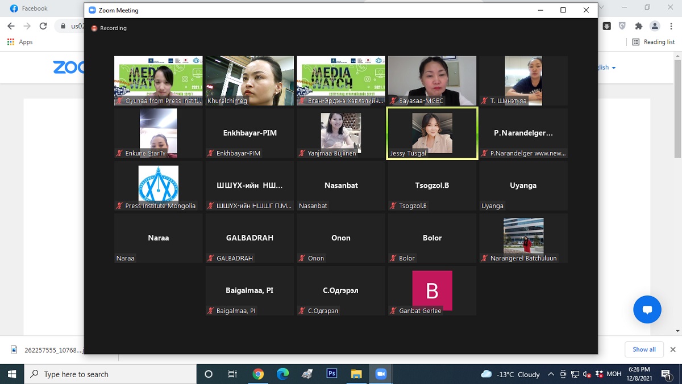The width and height of the screenshot is (682, 384).
Task: Click the muted mic icon on Tsogzol.B tile
Action: (x=393, y=206)
